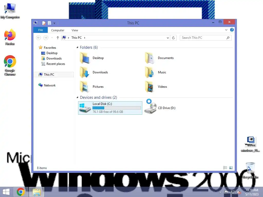Launch Chrome from the taskbar
Image resolution: width=263 pixels, height=197 pixels.
click(21, 192)
